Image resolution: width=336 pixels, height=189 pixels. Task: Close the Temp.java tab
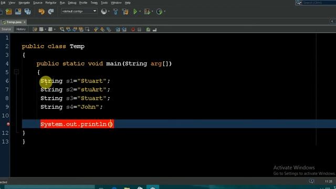(25, 22)
